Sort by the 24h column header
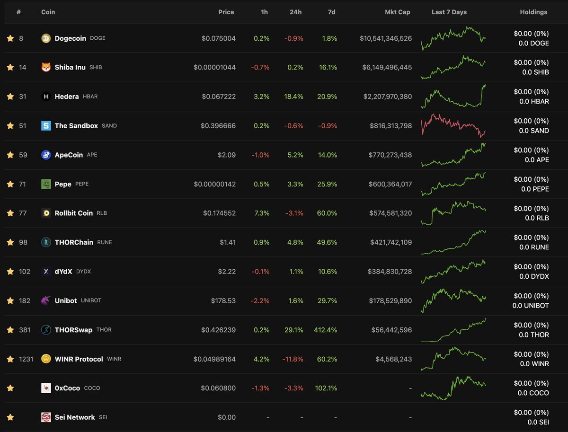The height and width of the screenshot is (432, 568). (x=296, y=12)
